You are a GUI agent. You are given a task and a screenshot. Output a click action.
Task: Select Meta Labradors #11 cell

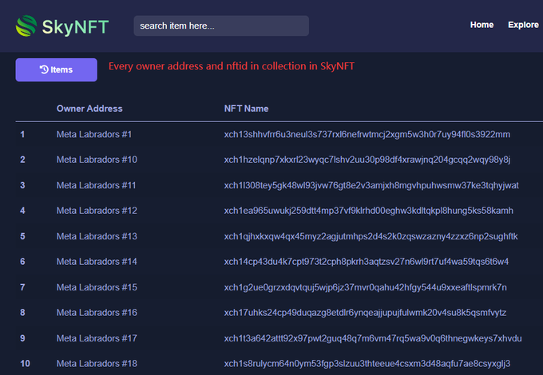click(97, 185)
